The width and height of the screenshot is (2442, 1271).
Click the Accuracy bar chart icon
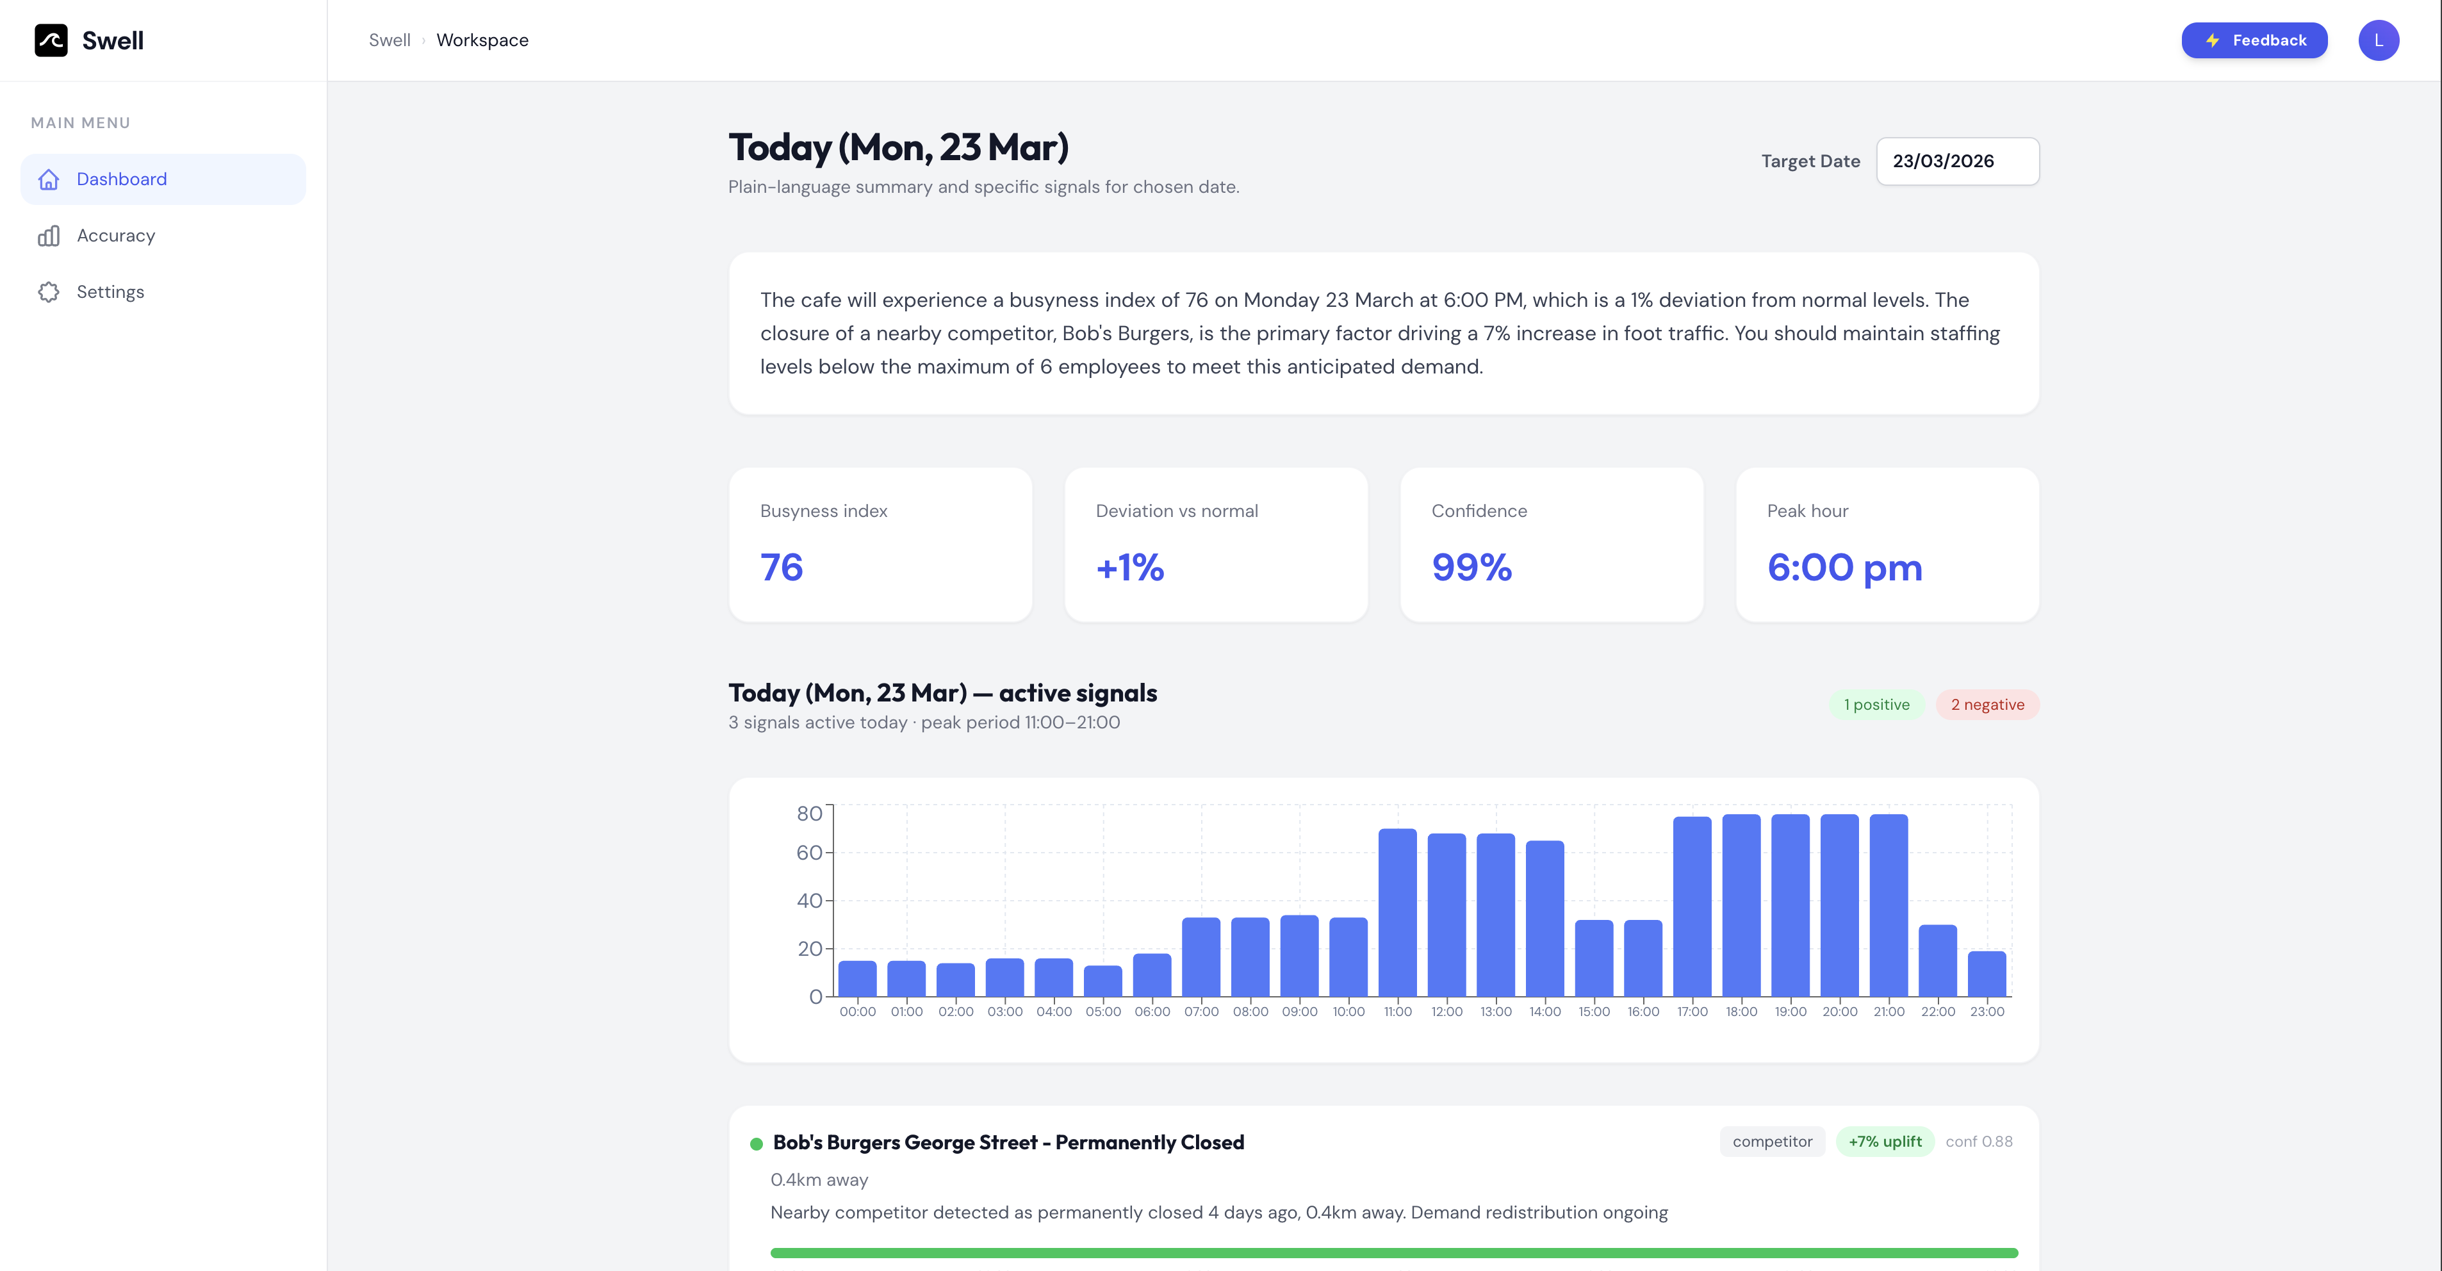[49, 235]
